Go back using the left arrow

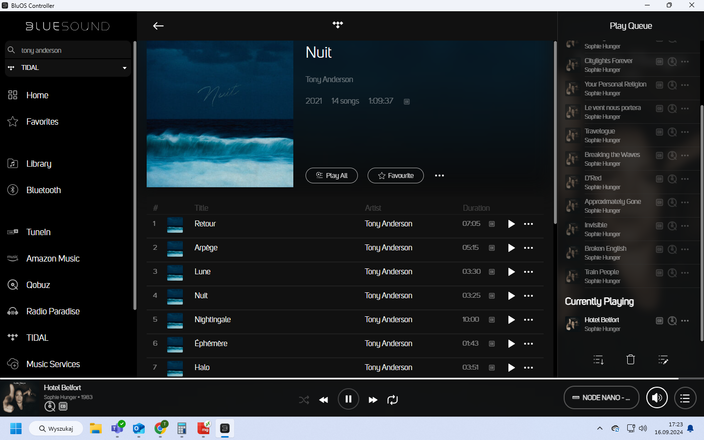(x=158, y=26)
